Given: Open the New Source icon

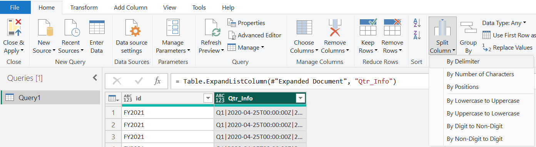Looking at the screenshot, I should coord(45,28).
